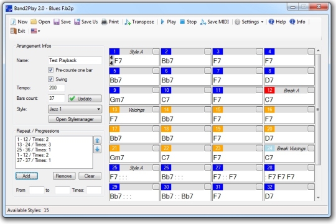Viewport: 336px width, 224px height.
Task: Click Open Stylemanager button
Action: (x=75, y=119)
